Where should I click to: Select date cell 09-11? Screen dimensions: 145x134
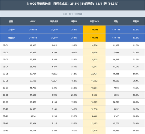(6, 116)
